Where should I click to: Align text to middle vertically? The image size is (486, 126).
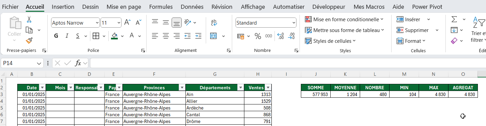click(166, 23)
